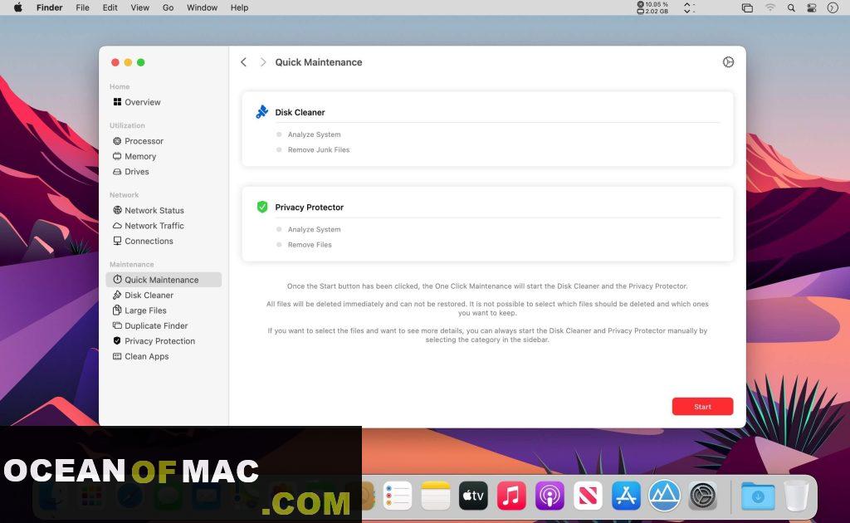Open the File menu

click(x=82, y=7)
